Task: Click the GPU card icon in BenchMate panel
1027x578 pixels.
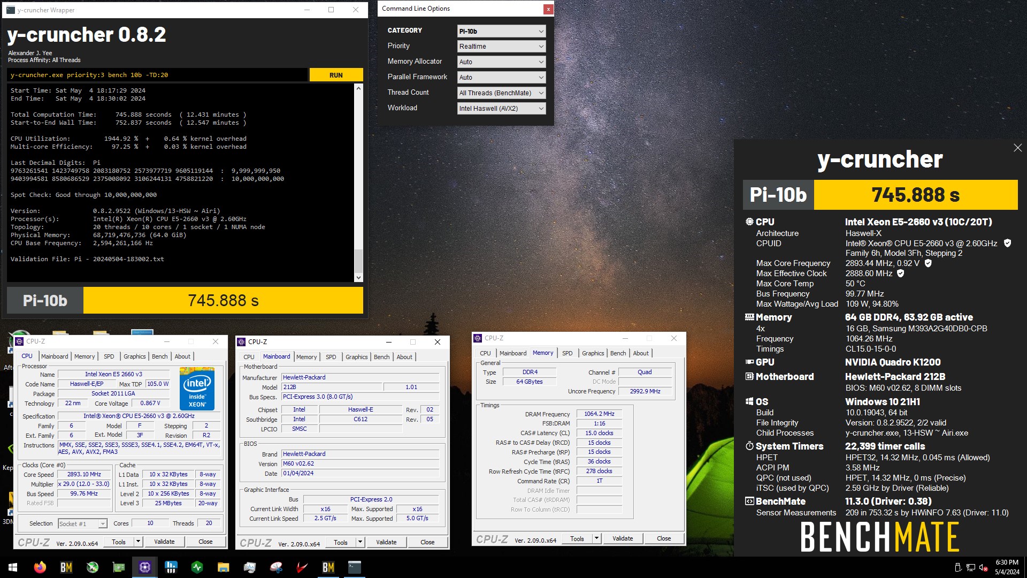Action: point(749,362)
